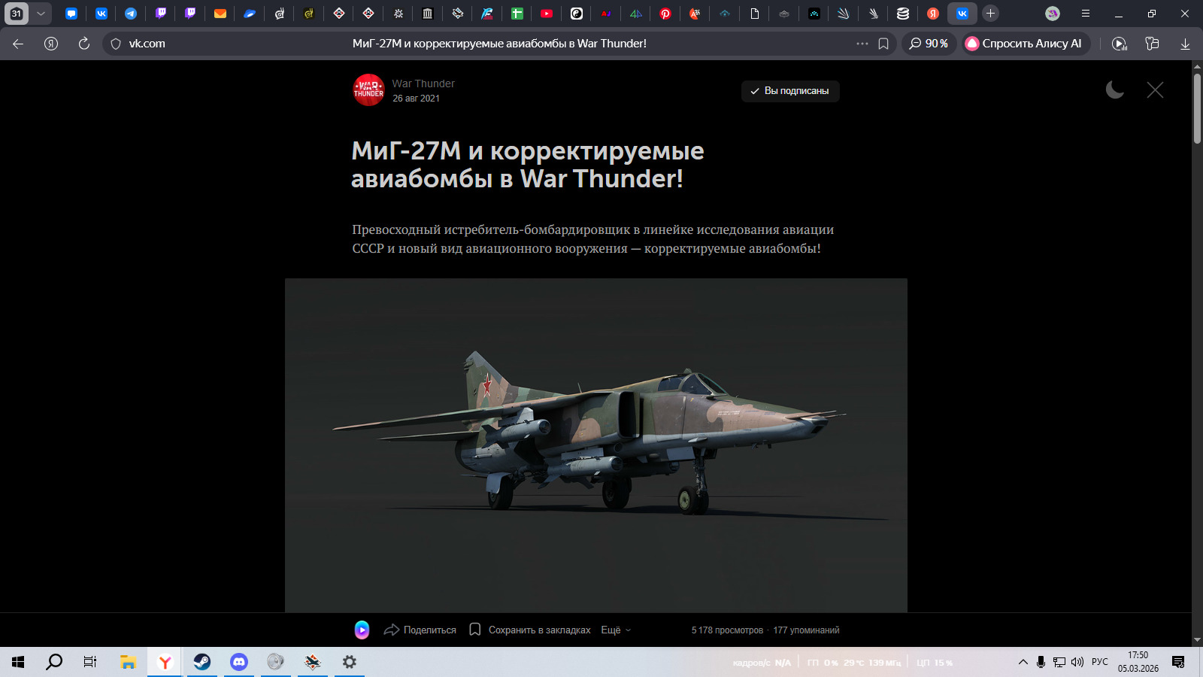Expand the 'Ещё' dropdown menu
This screenshot has width=1203, height=677.
(x=616, y=630)
